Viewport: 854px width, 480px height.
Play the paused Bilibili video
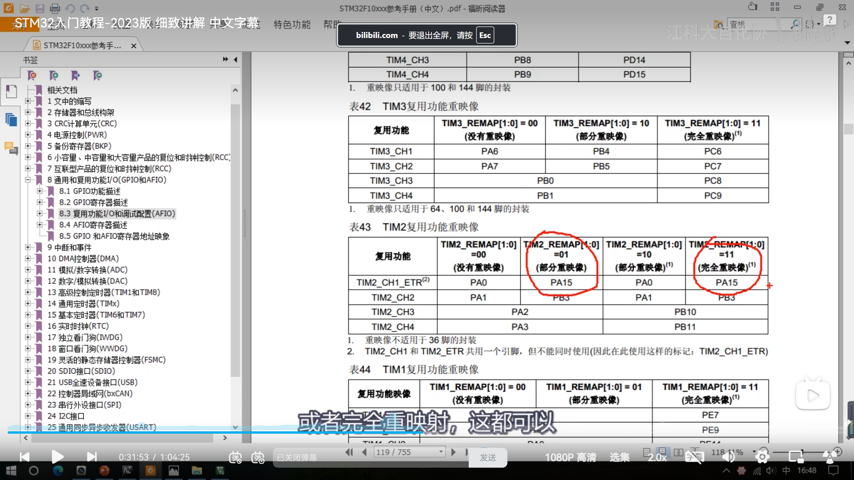pyautogui.click(x=57, y=457)
